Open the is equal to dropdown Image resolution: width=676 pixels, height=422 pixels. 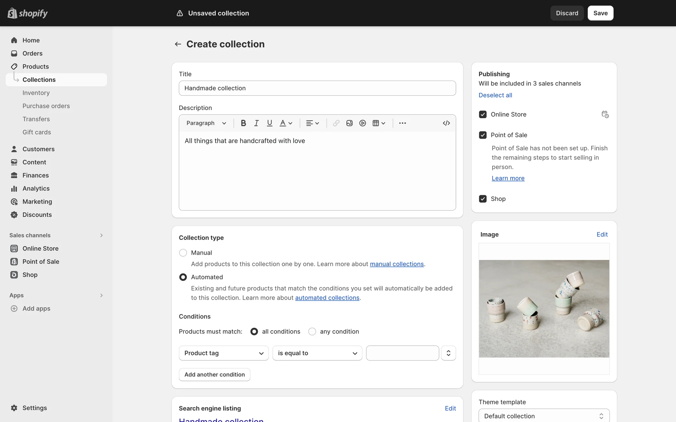click(x=317, y=353)
